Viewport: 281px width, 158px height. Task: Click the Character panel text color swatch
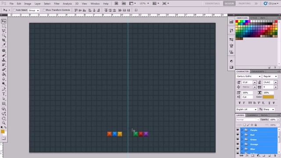click(268, 97)
